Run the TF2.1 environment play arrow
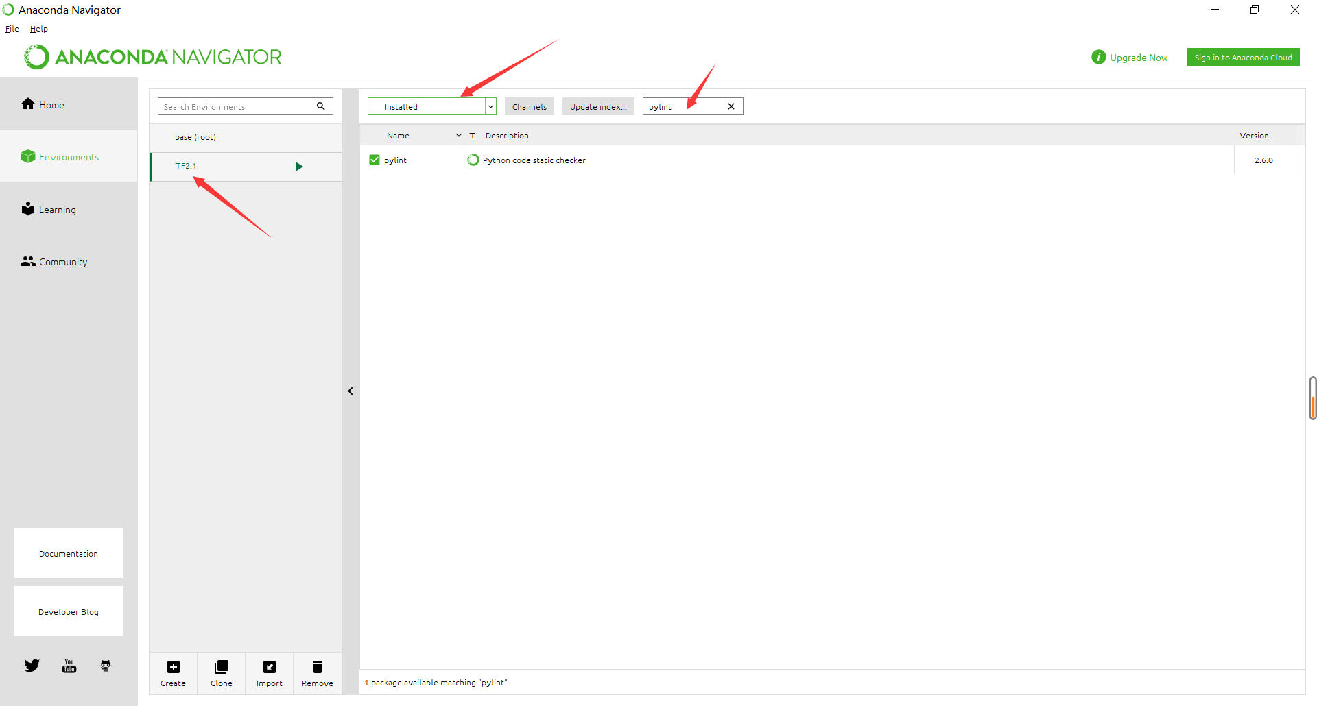The width and height of the screenshot is (1317, 706). click(x=299, y=167)
